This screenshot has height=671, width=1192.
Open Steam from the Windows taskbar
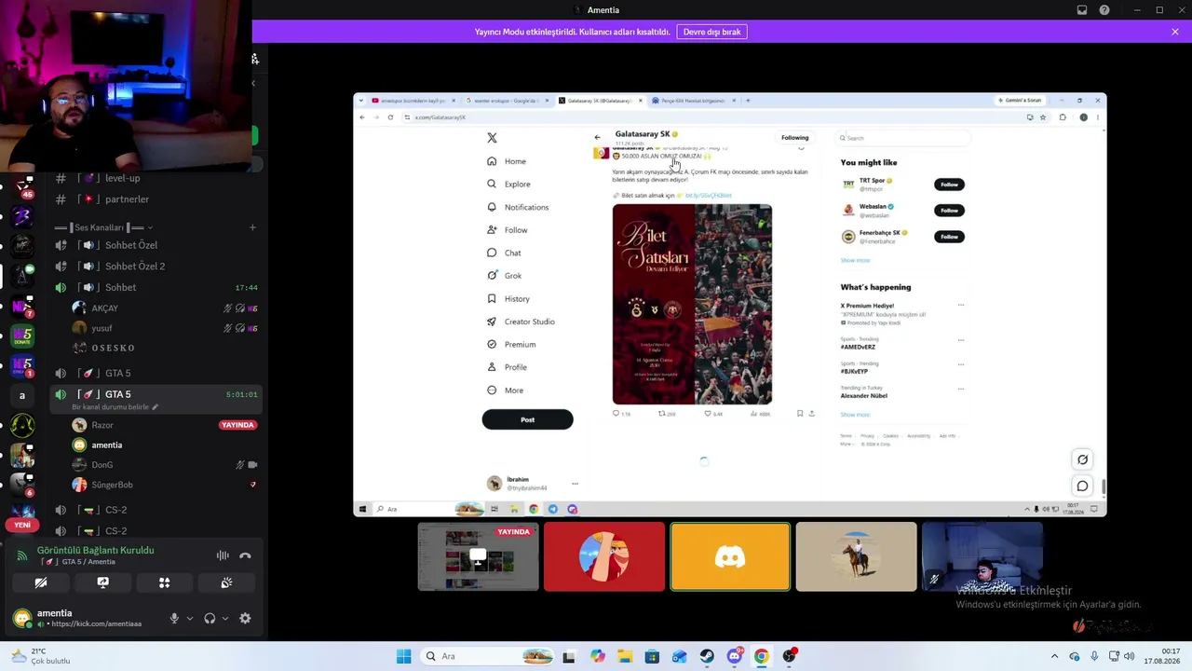(x=707, y=656)
